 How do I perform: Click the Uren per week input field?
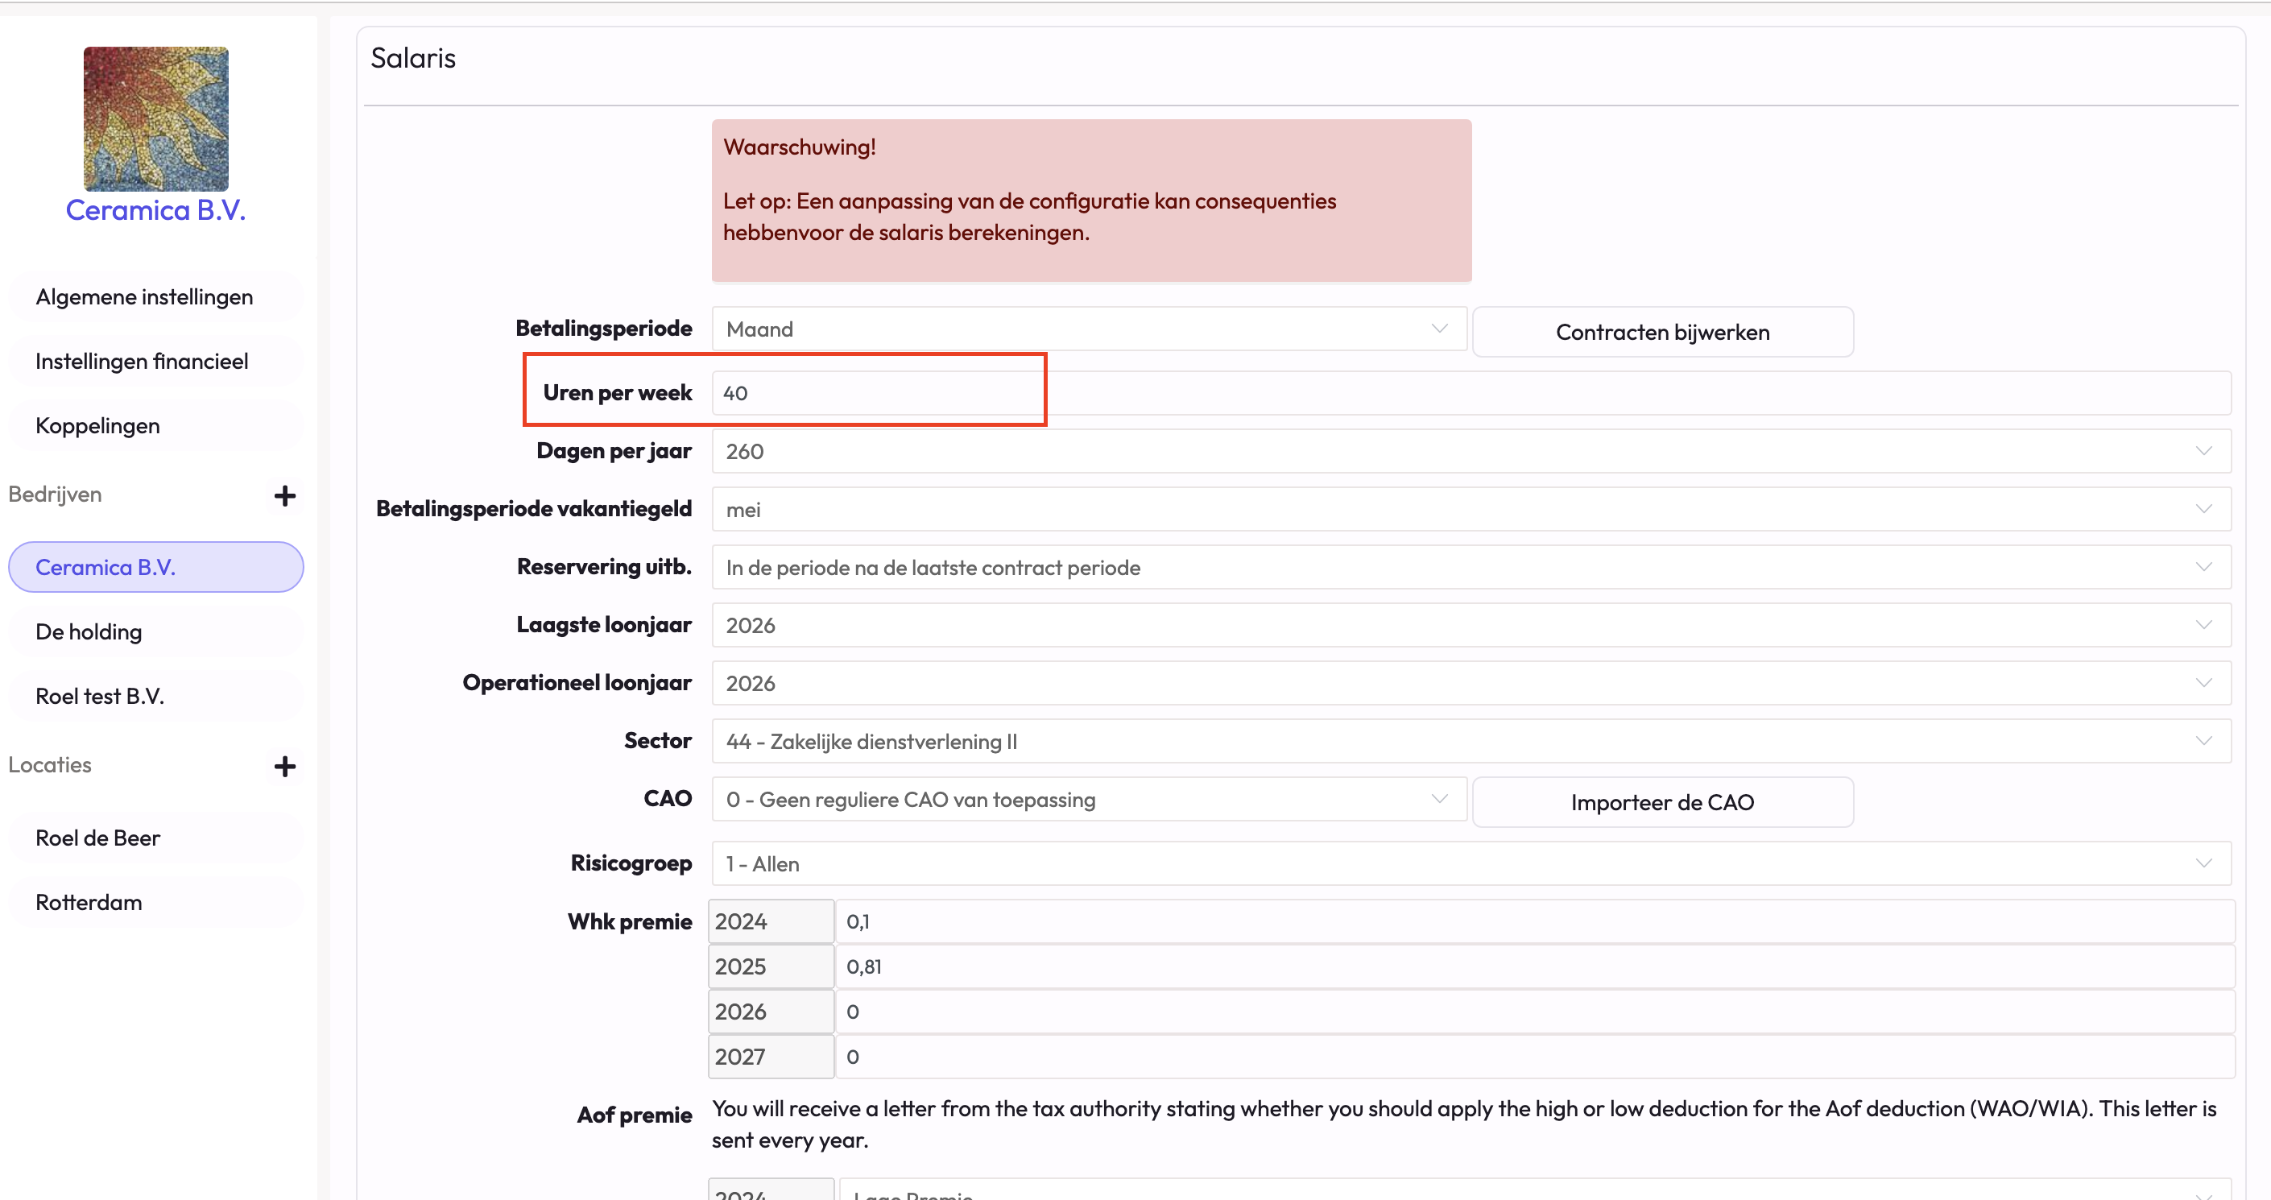(x=1471, y=393)
